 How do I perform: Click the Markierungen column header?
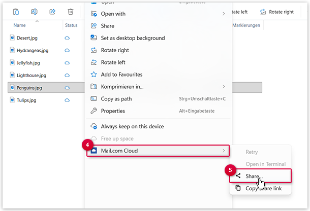246,25
